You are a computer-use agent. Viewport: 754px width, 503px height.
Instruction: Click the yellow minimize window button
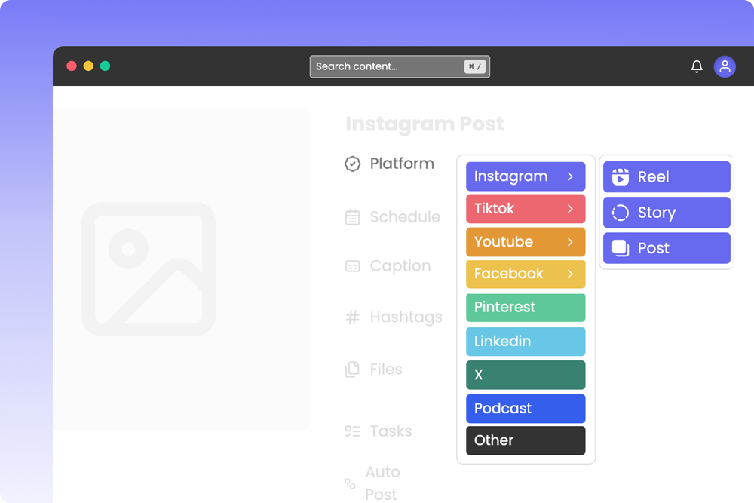tap(88, 66)
